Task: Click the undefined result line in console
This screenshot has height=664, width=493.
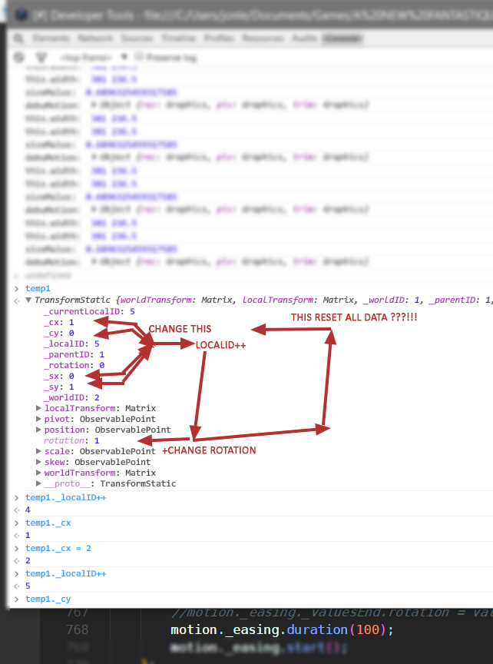Action: coord(48,276)
